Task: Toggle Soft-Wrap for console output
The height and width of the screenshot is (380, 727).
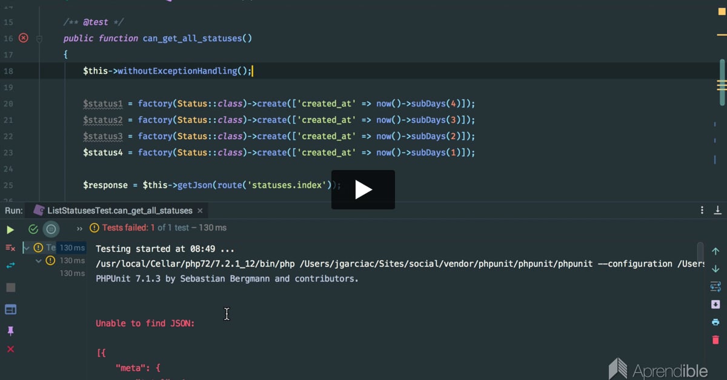Action: click(715, 286)
